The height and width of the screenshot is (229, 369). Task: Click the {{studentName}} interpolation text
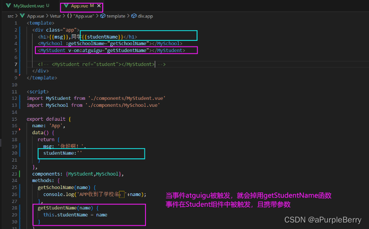103,37
